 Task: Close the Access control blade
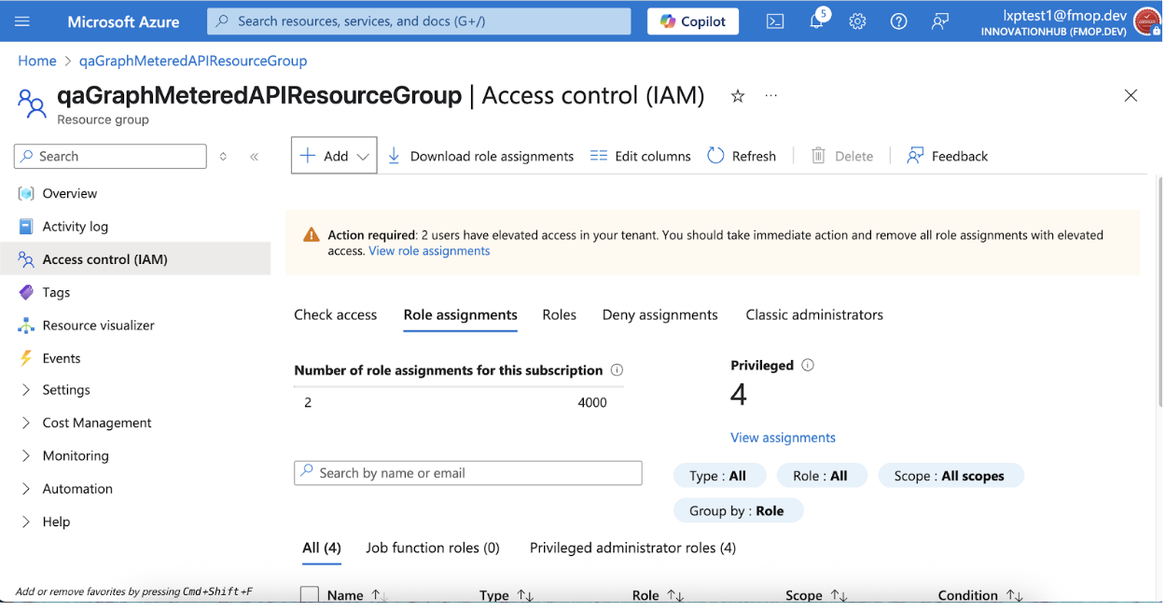tap(1131, 95)
